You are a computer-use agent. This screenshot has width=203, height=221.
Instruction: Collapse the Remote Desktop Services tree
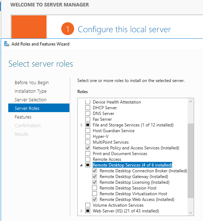[x=81, y=165]
